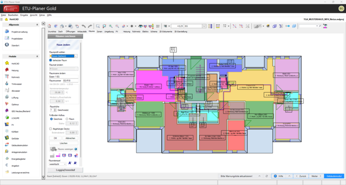Click the zoom window magnifier icon
The width and height of the screenshot is (346, 185).
tap(98, 26)
